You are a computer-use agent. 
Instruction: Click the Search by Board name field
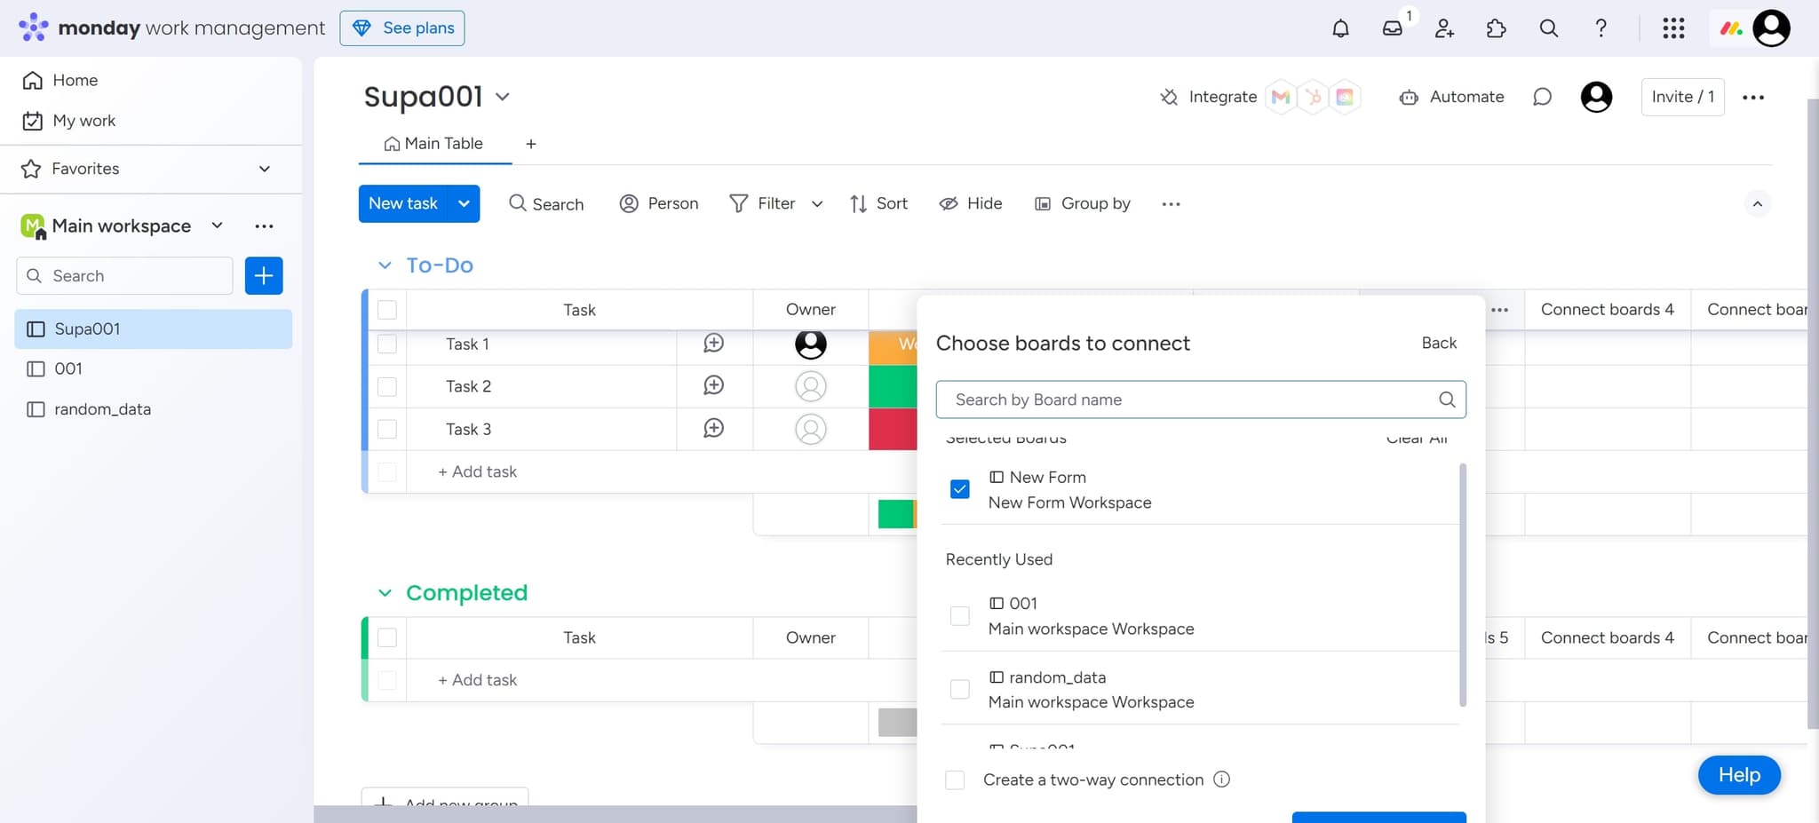click(1190, 400)
